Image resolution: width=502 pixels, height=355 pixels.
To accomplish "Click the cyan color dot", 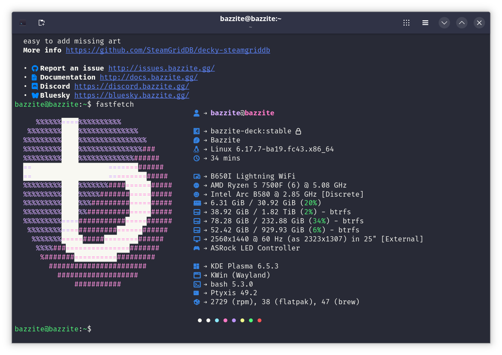I will click(x=217, y=321).
